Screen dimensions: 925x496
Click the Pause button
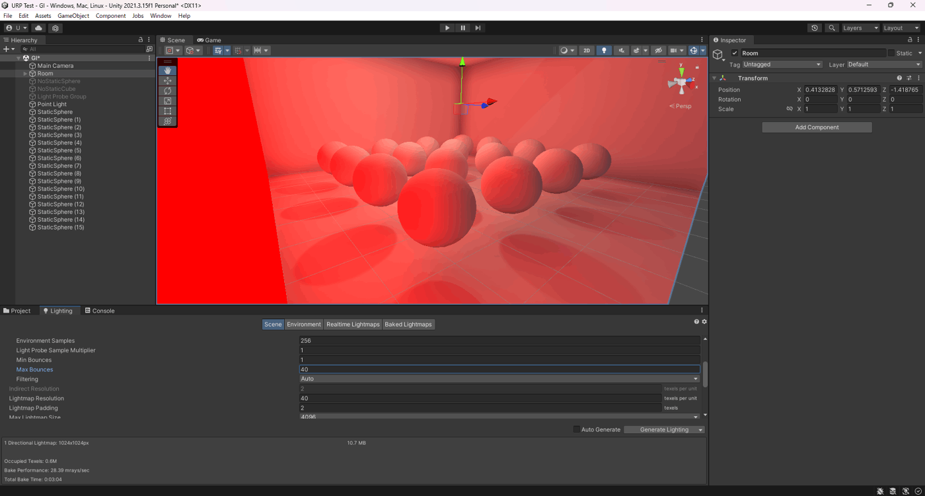[x=462, y=28]
